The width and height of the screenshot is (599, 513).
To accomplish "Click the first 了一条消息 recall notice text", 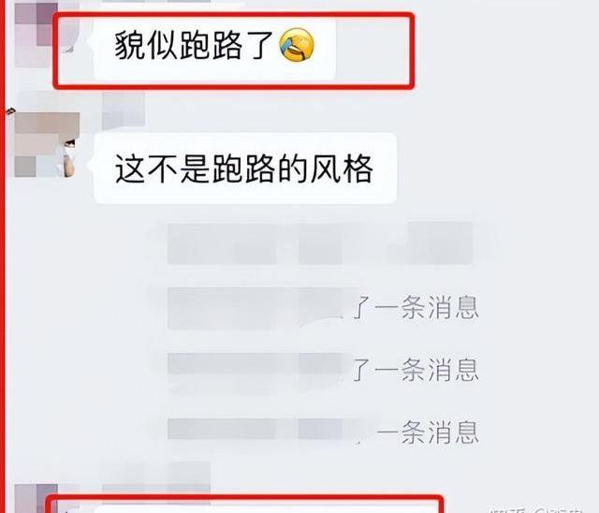I will (x=416, y=308).
